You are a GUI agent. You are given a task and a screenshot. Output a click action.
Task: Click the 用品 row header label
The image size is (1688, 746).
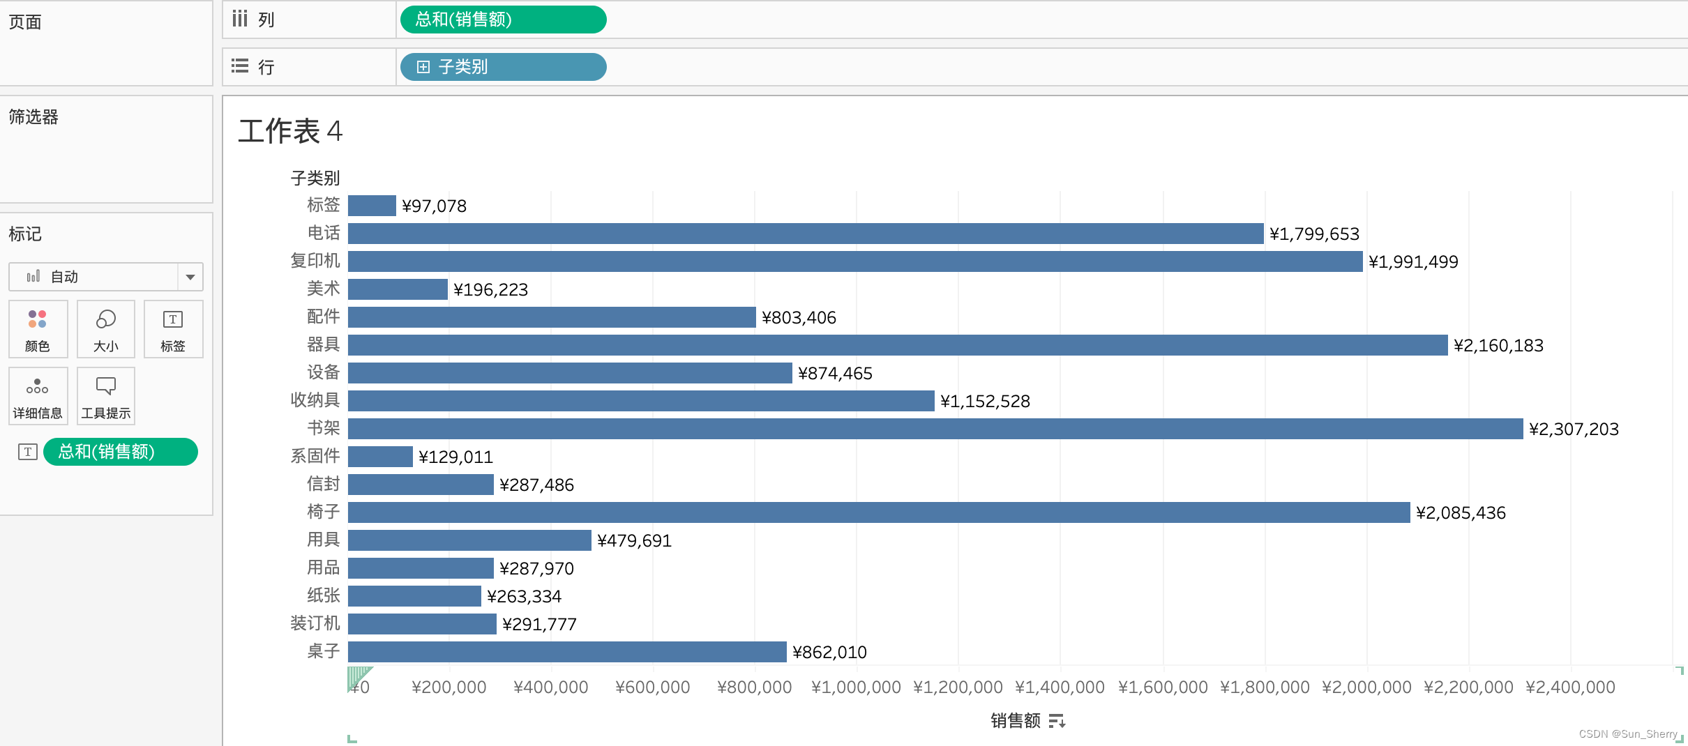[x=324, y=568]
